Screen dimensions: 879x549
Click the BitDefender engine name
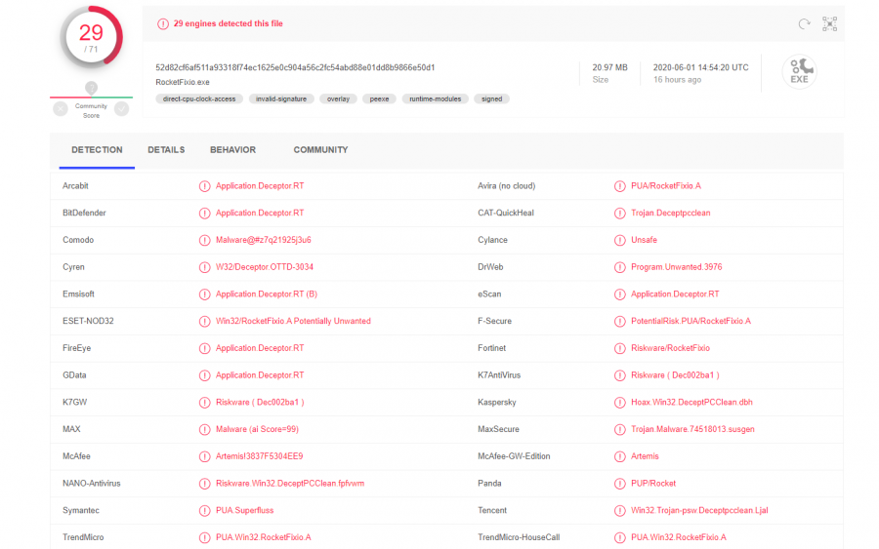coord(84,214)
